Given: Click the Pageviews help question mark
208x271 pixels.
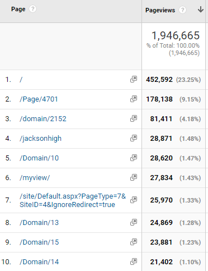Looking at the screenshot, I should (x=182, y=10).
